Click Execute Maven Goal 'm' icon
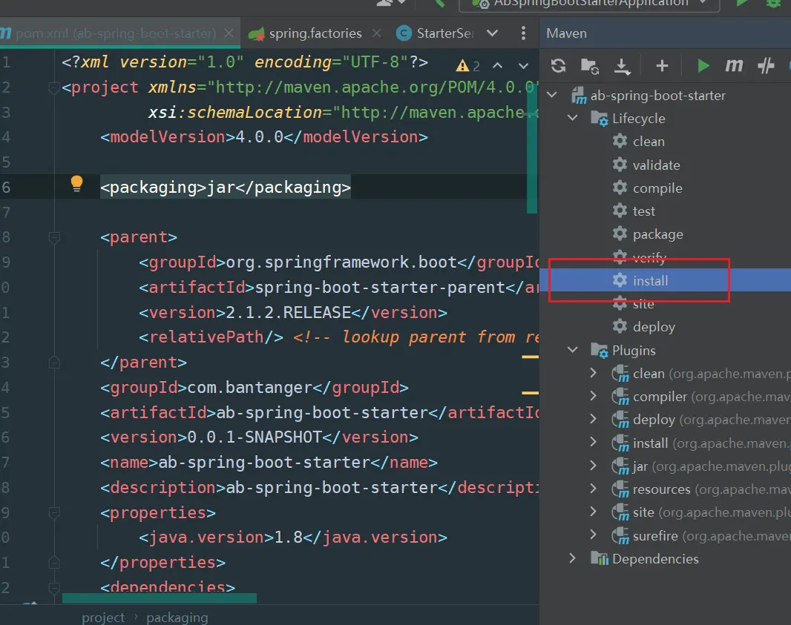This screenshot has height=625, width=791. (734, 66)
